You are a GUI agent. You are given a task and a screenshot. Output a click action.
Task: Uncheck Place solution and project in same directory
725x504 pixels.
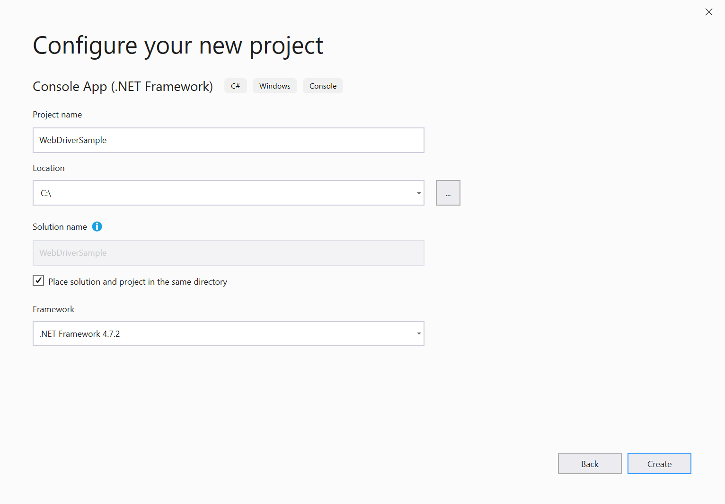coord(38,280)
